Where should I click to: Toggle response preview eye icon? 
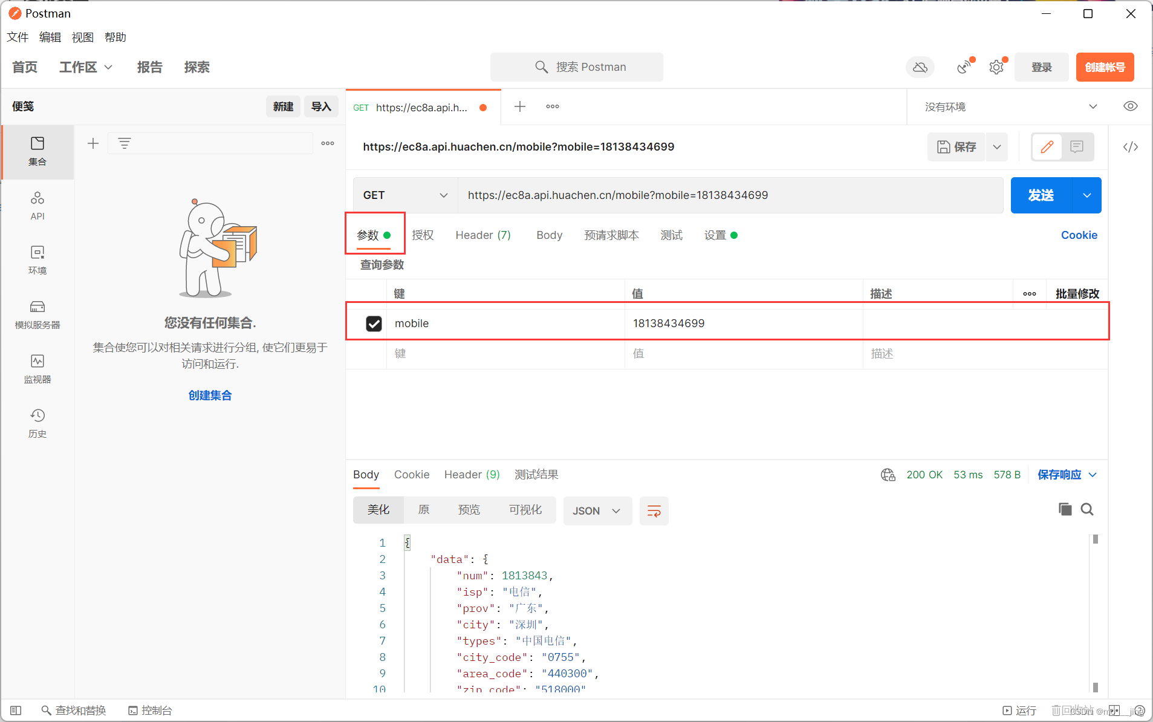(1130, 106)
